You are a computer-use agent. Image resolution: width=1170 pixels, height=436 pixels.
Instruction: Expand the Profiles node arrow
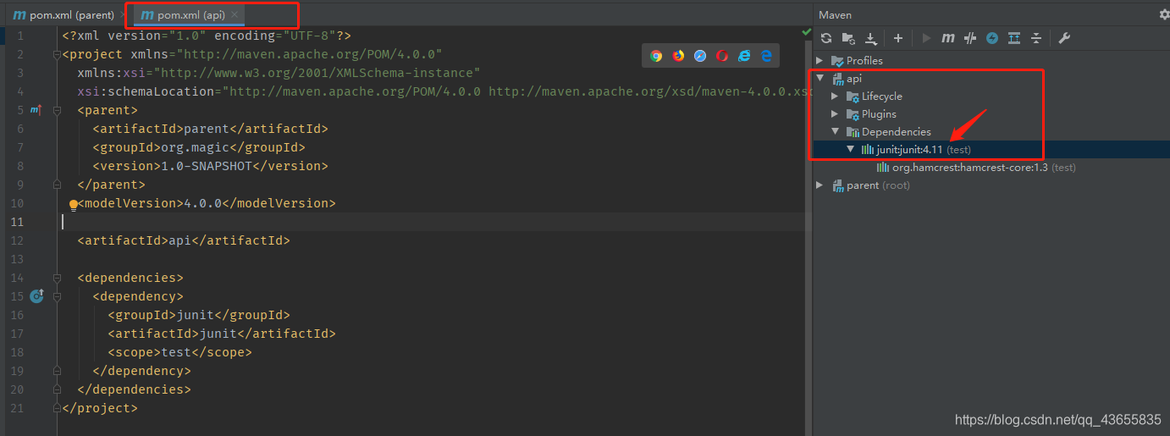[820, 61]
